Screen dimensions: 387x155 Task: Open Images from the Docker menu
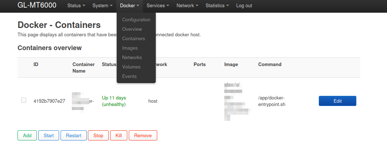click(130, 48)
